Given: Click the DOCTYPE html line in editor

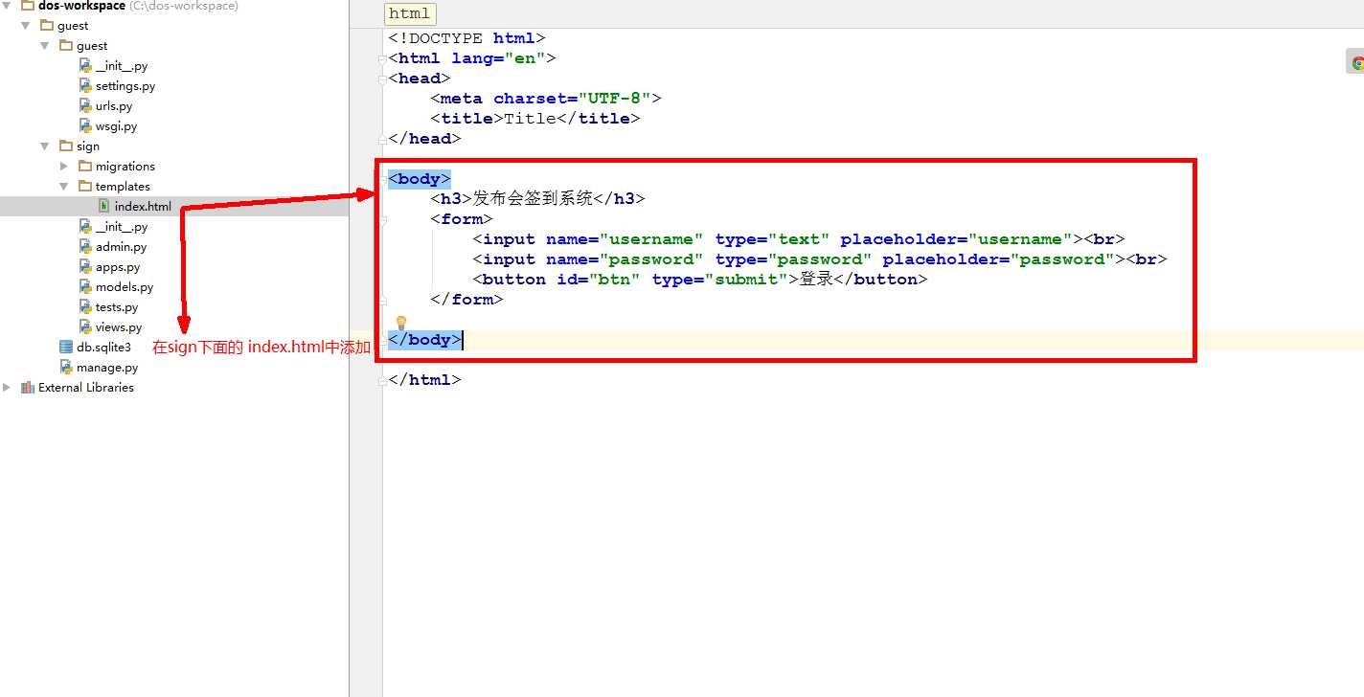Looking at the screenshot, I should pos(466,38).
